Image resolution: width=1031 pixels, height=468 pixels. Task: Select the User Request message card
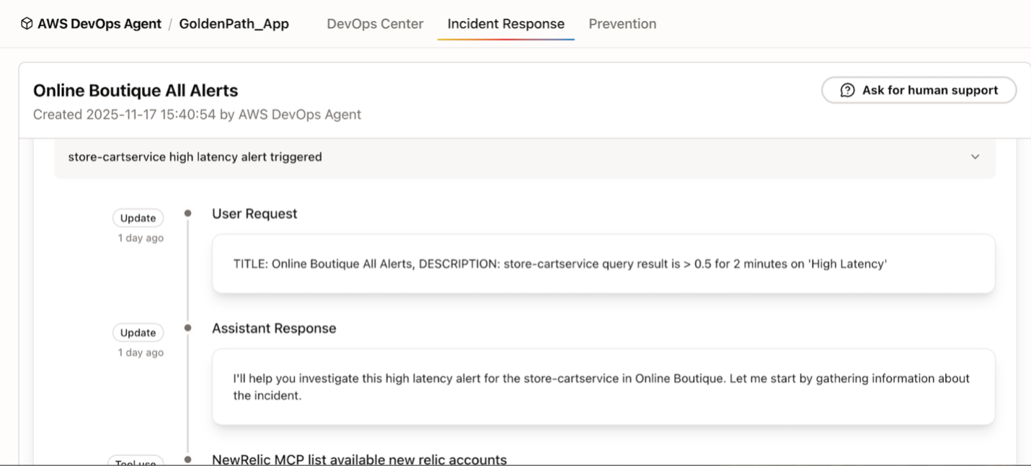(603, 264)
